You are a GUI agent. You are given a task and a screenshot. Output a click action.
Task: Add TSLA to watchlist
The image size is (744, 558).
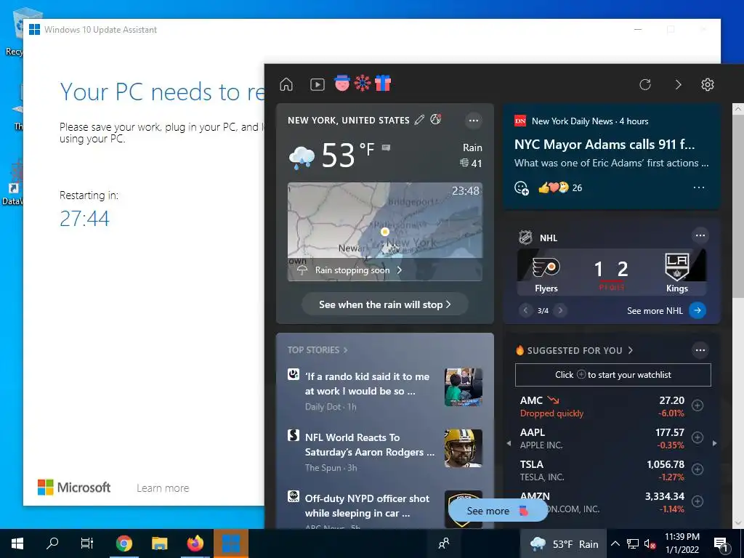point(697,469)
